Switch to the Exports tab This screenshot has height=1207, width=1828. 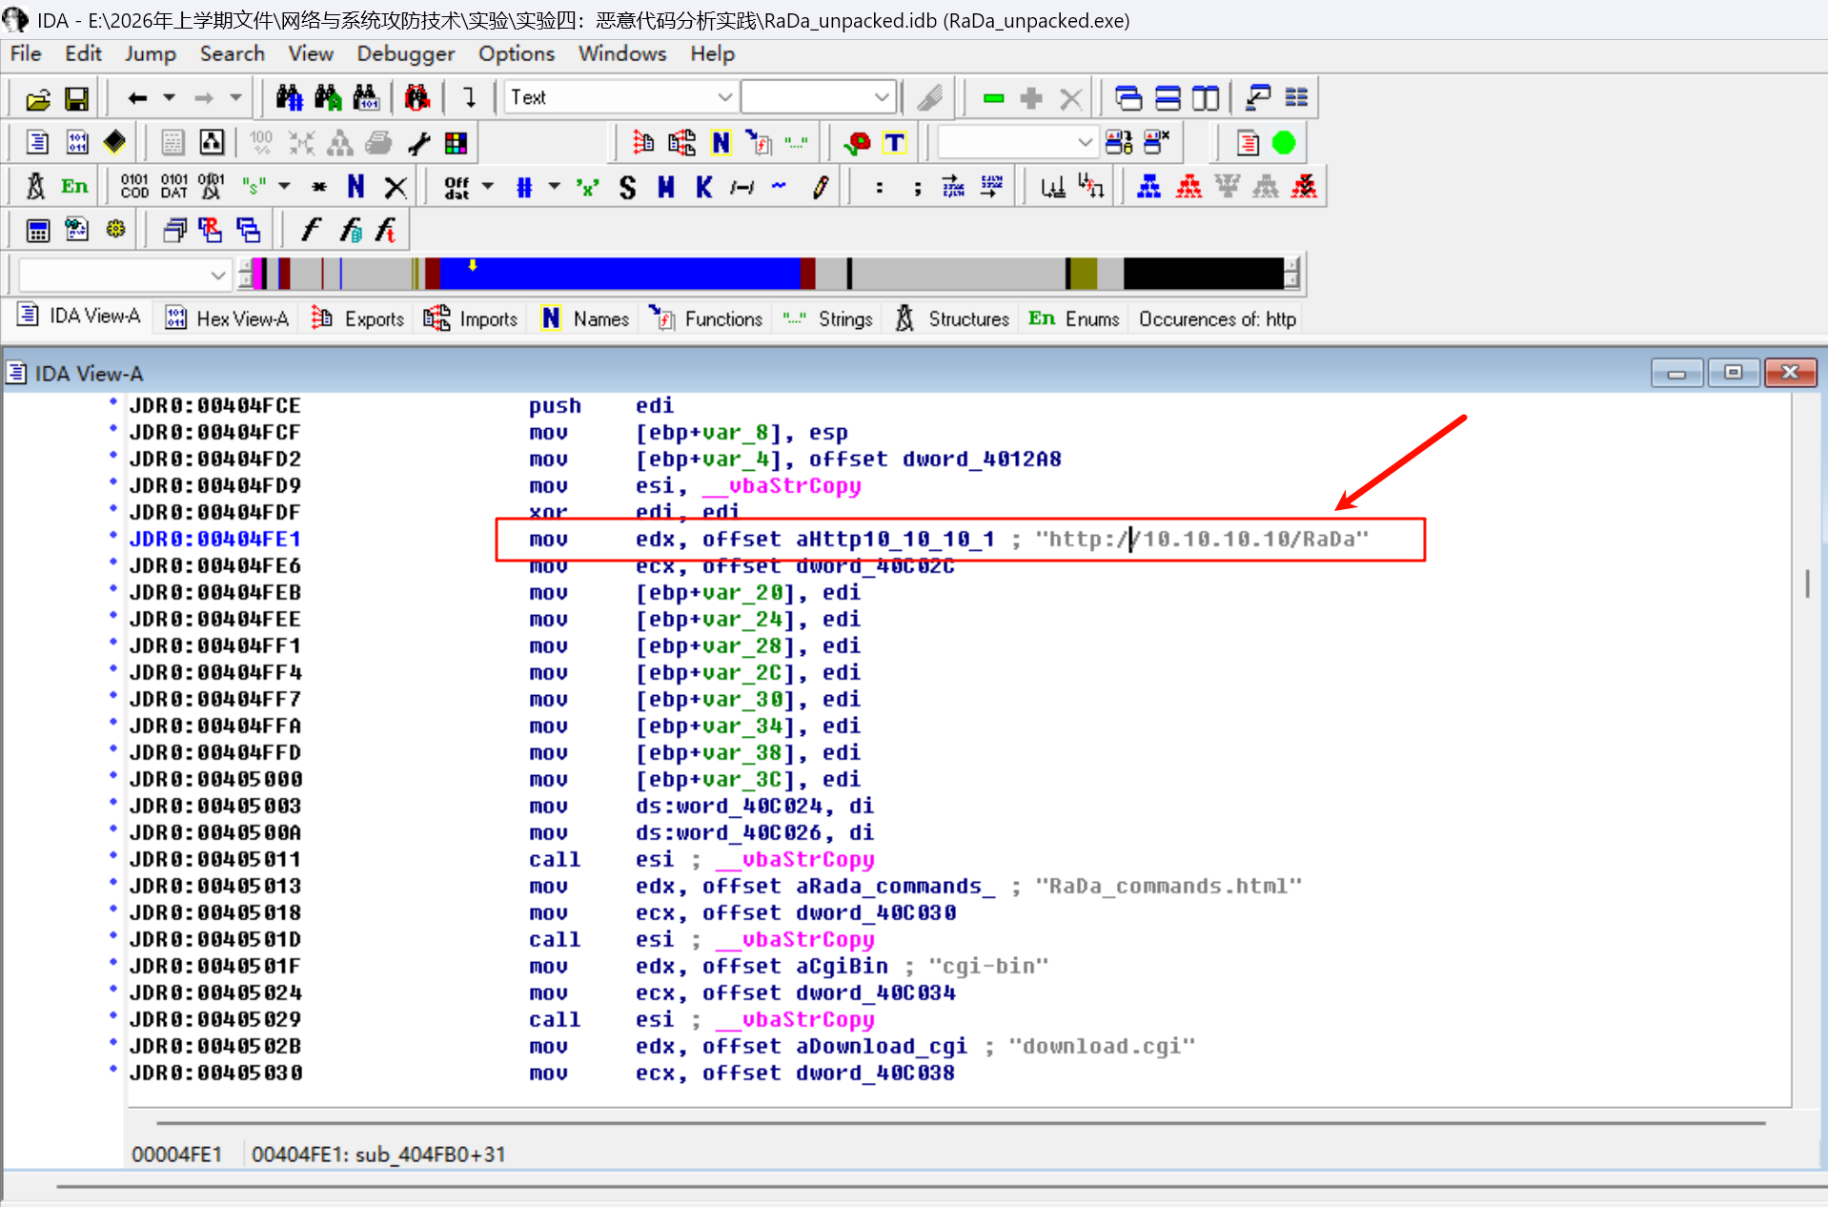[357, 318]
